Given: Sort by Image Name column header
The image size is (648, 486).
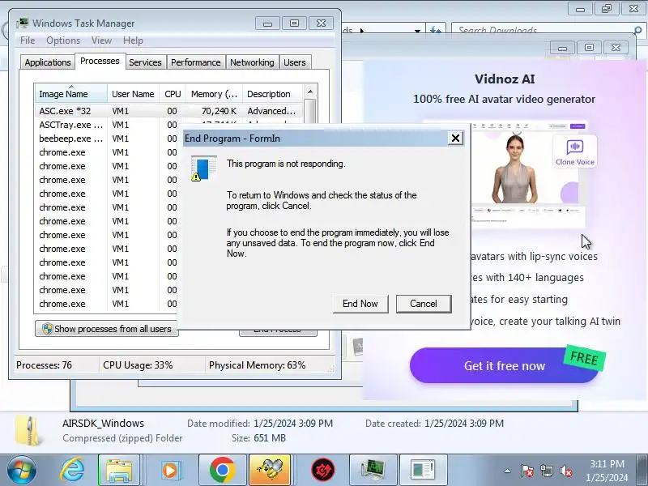Looking at the screenshot, I should 71,94.
